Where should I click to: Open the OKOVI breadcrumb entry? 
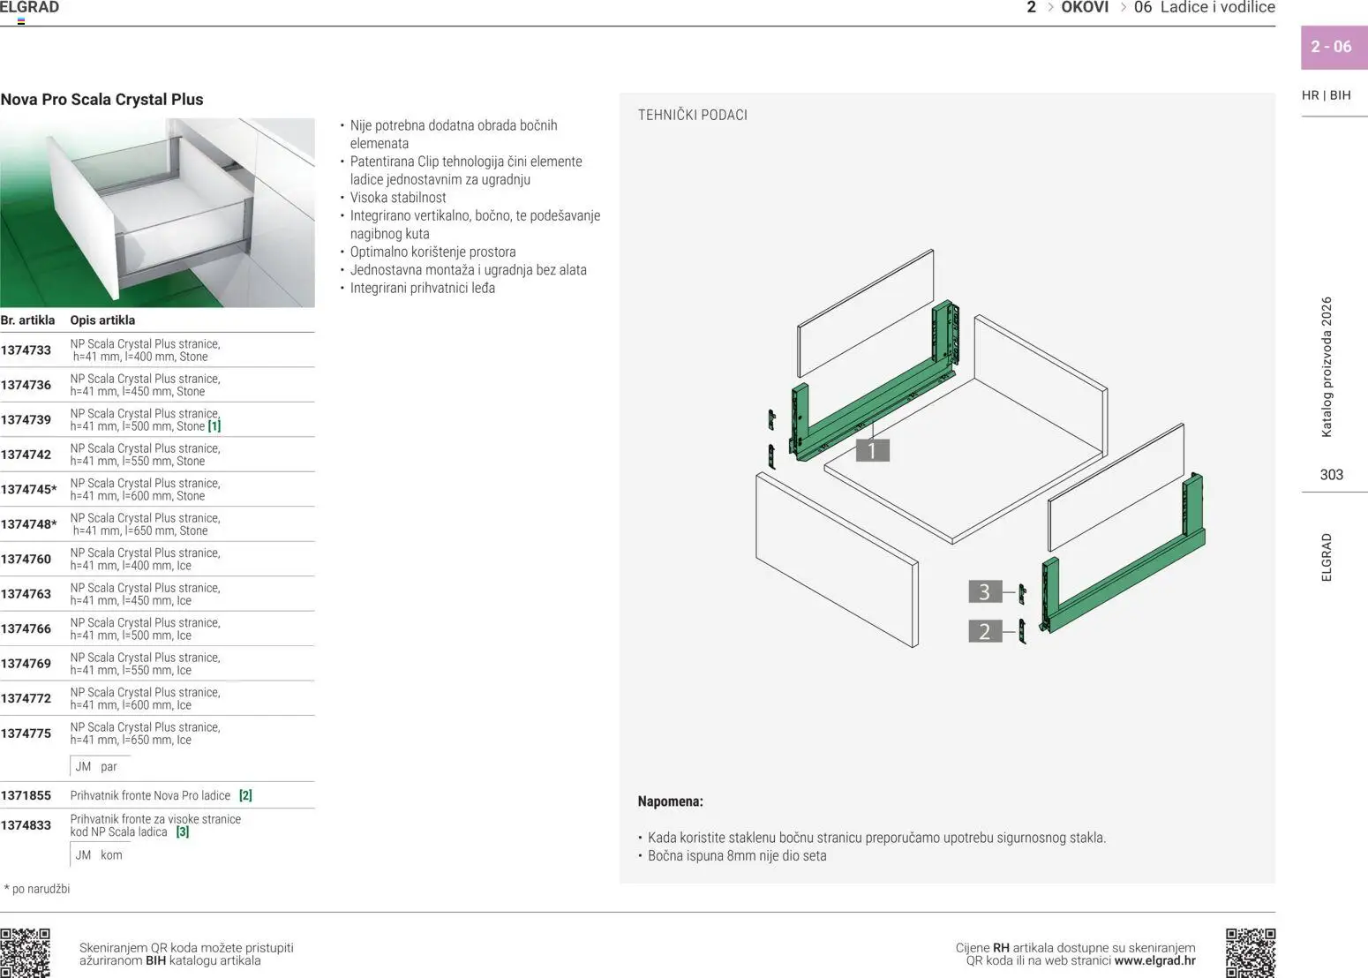click(1086, 8)
